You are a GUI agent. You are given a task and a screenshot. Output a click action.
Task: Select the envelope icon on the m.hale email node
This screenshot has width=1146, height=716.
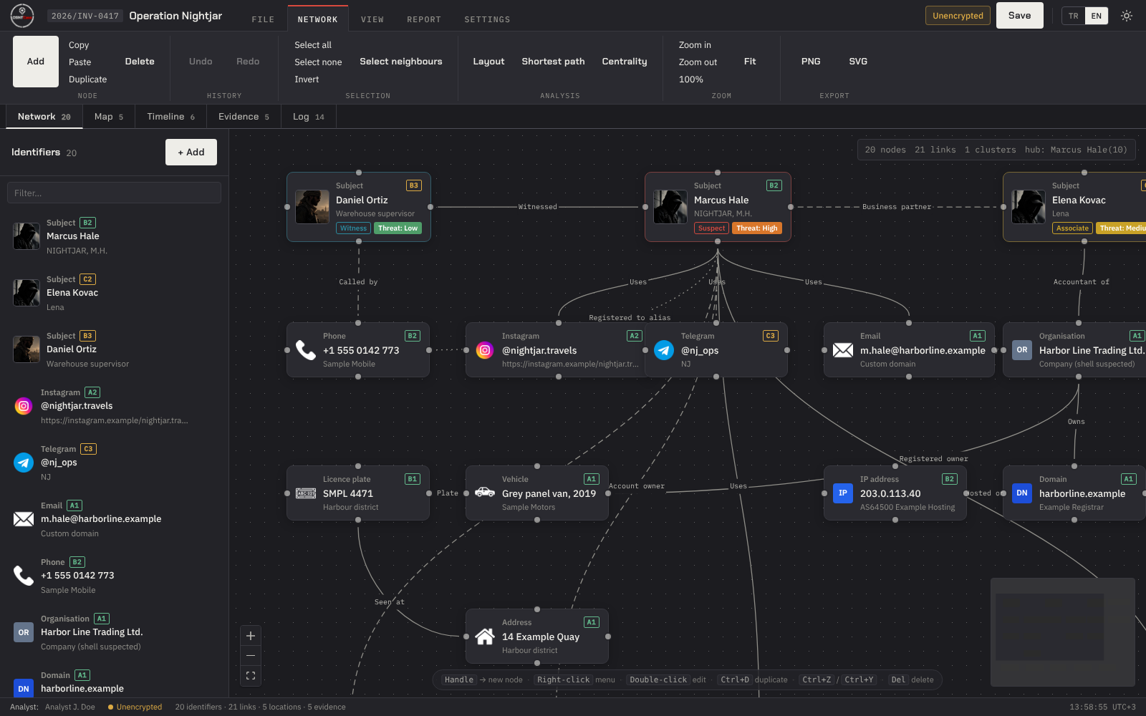click(843, 350)
